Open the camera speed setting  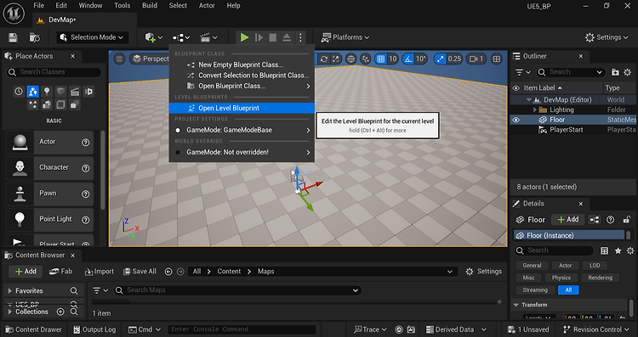476,59
